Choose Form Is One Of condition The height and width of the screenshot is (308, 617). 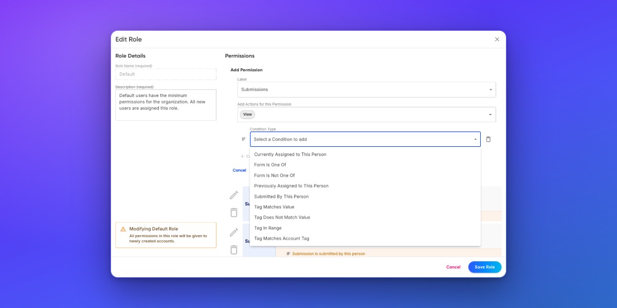tap(365, 165)
